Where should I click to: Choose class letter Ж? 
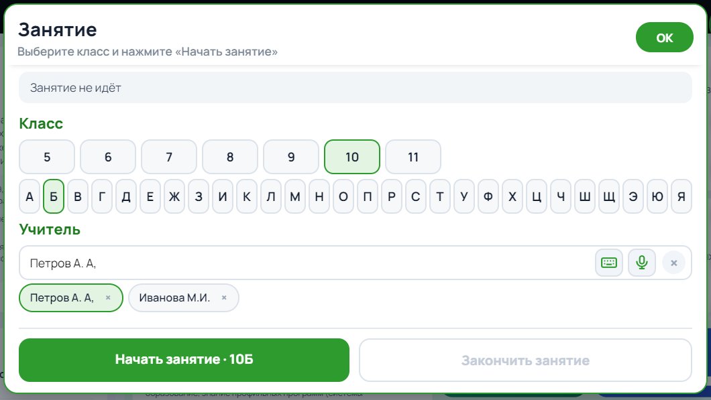point(174,196)
